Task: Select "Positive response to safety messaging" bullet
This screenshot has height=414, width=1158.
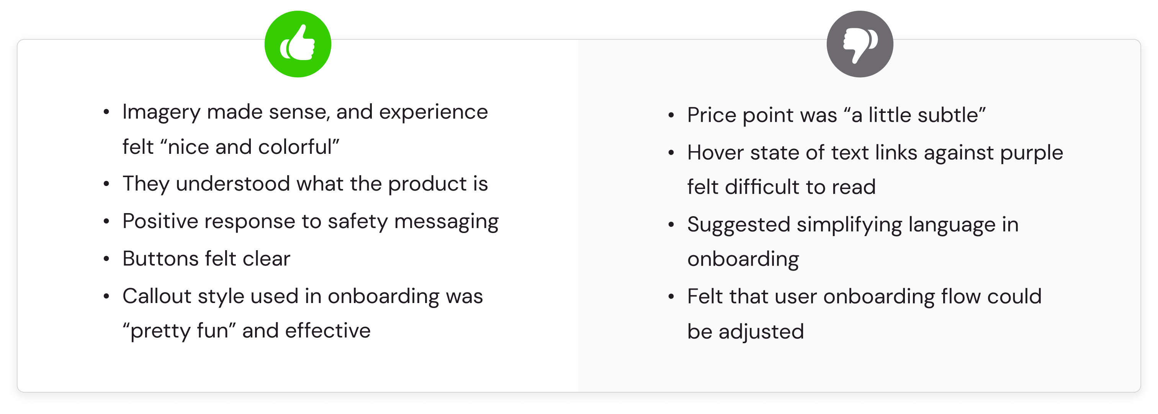Action: pyautogui.click(x=310, y=222)
